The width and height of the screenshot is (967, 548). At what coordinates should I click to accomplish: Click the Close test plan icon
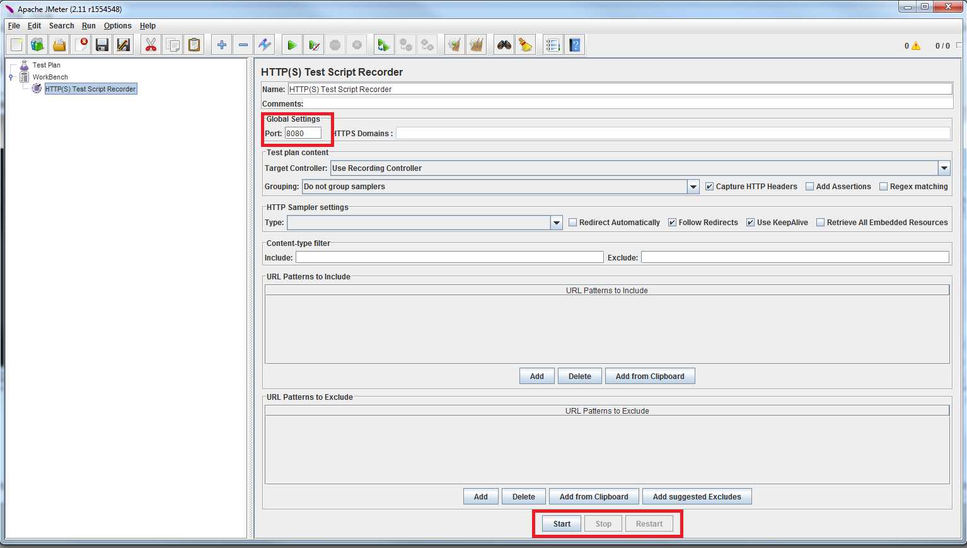click(81, 45)
